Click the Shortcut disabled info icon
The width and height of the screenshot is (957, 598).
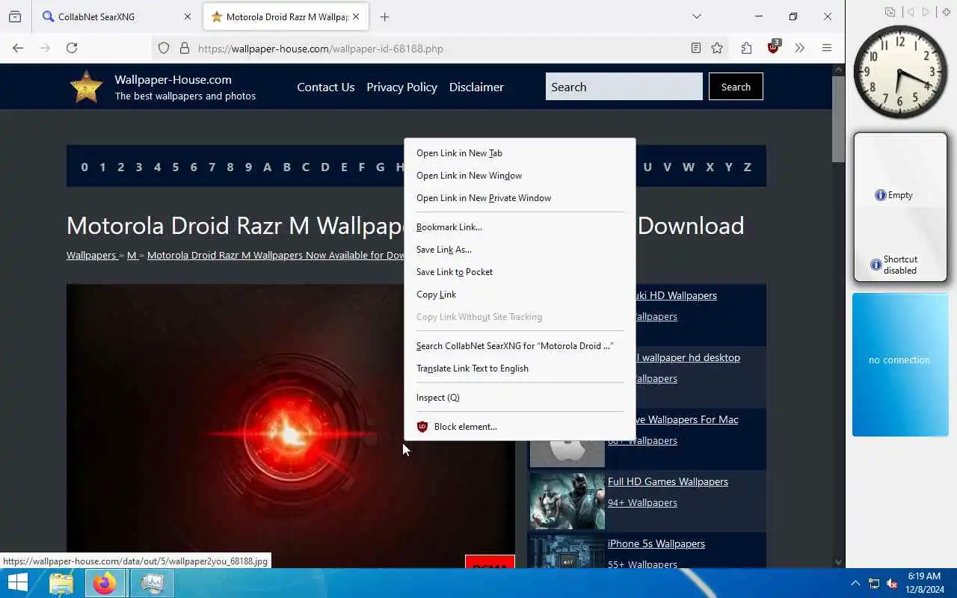point(876,265)
